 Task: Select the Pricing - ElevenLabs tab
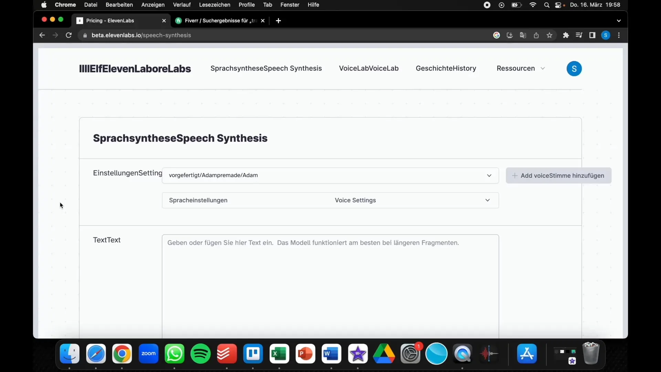(120, 21)
